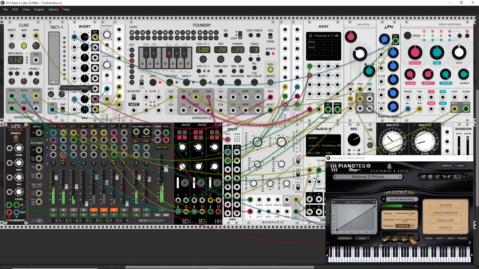This screenshot has width=479, height=269.
Task: Click the XFX Grunge TONE knob
Action: 19,148
